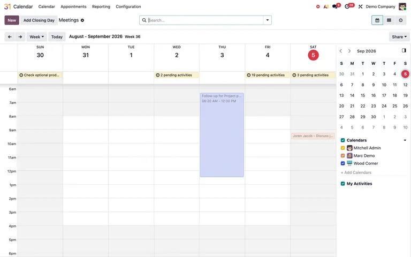Show previous month in mini calendar

pos(341,51)
